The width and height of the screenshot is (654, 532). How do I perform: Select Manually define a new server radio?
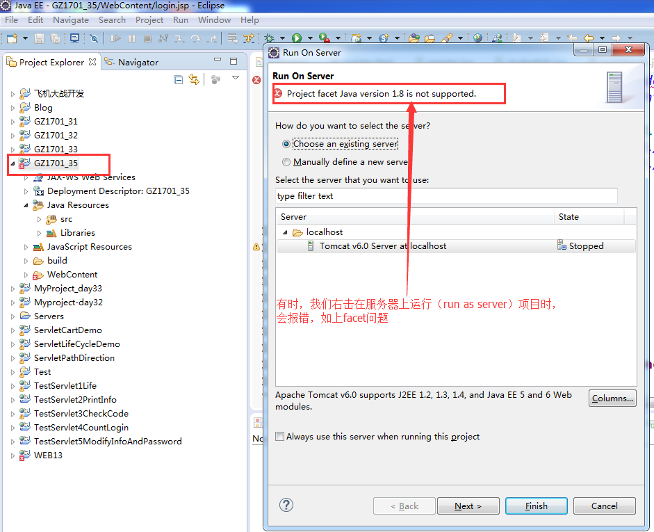tap(286, 162)
